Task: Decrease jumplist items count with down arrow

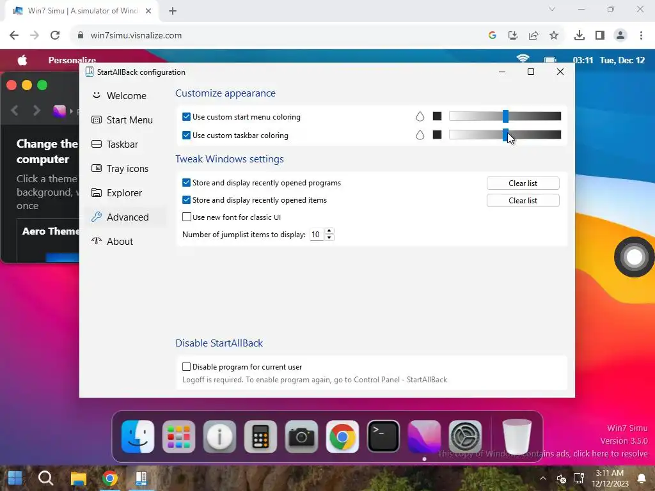Action: (x=329, y=238)
